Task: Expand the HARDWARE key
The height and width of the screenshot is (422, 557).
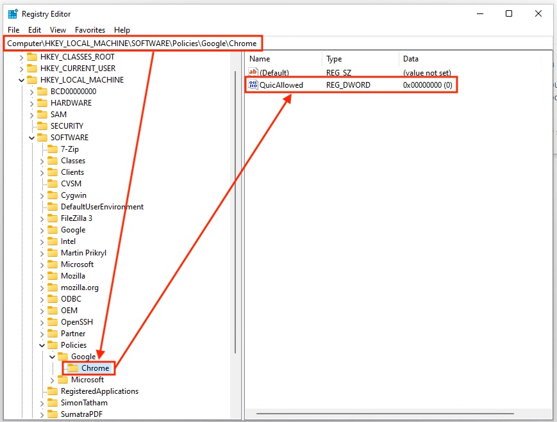Action: pyautogui.click(x=31, y=103)
